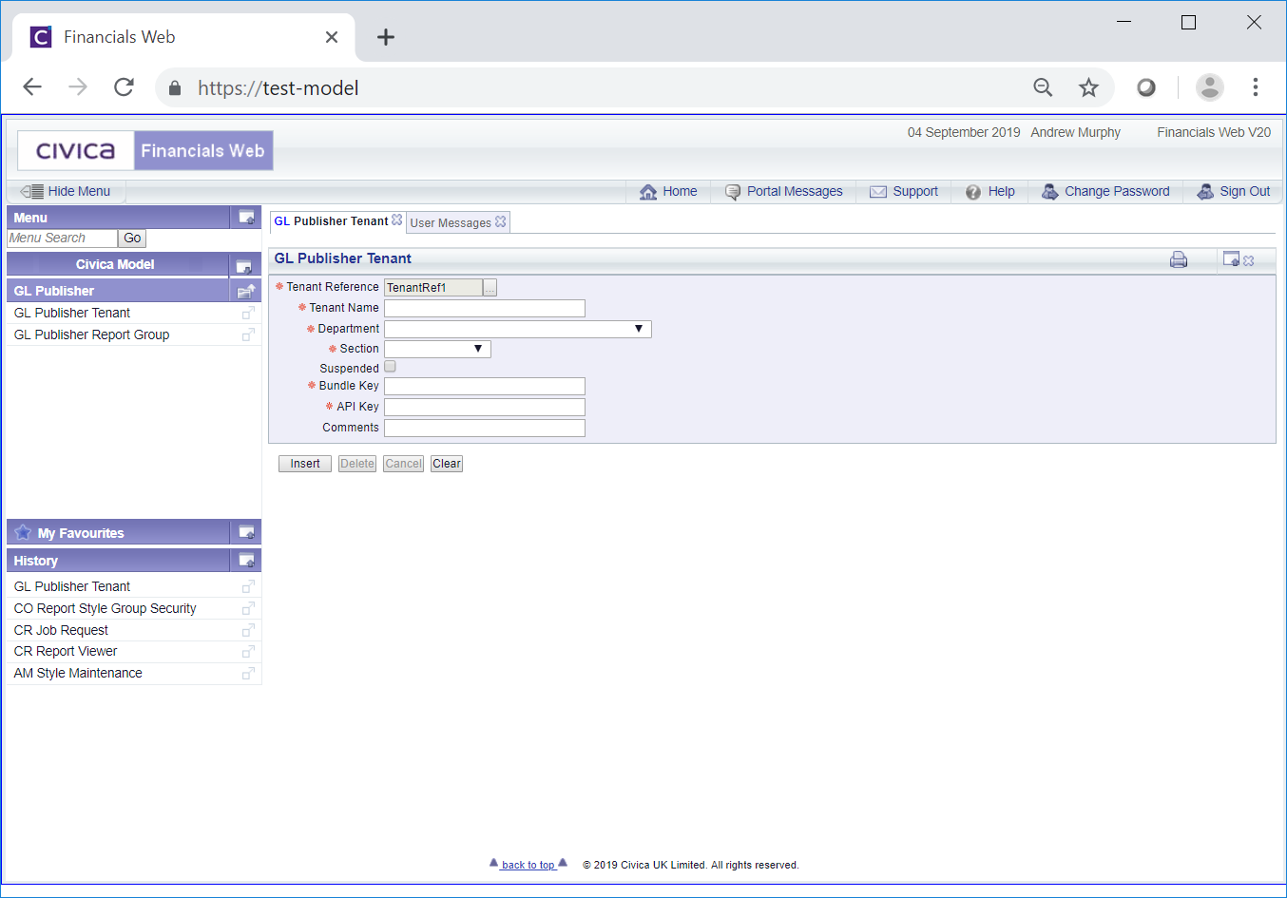The image size is (1287, 898).
Task: Sign Out of Financials Web
Action: point(1233,191)
